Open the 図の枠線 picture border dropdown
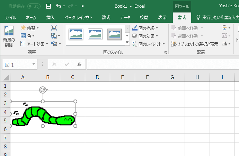Screen dimensions: 239x156 click(145, 28)
